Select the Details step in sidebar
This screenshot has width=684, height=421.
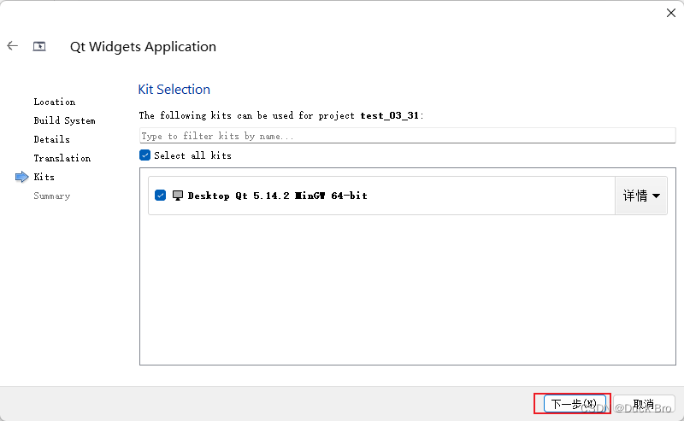[52, 139]
